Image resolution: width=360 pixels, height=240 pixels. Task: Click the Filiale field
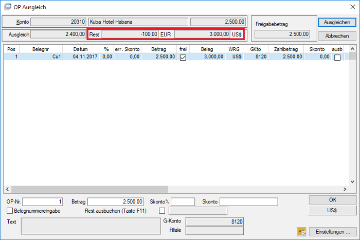tap(214, 231)
